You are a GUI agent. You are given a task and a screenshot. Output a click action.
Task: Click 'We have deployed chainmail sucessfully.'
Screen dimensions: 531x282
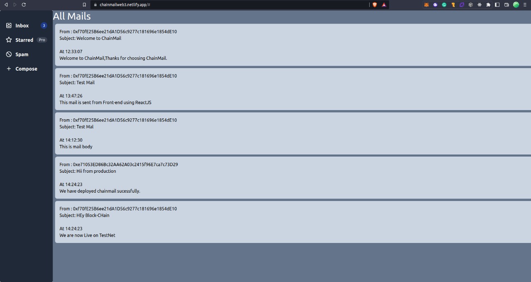click(x=100, y=191)
